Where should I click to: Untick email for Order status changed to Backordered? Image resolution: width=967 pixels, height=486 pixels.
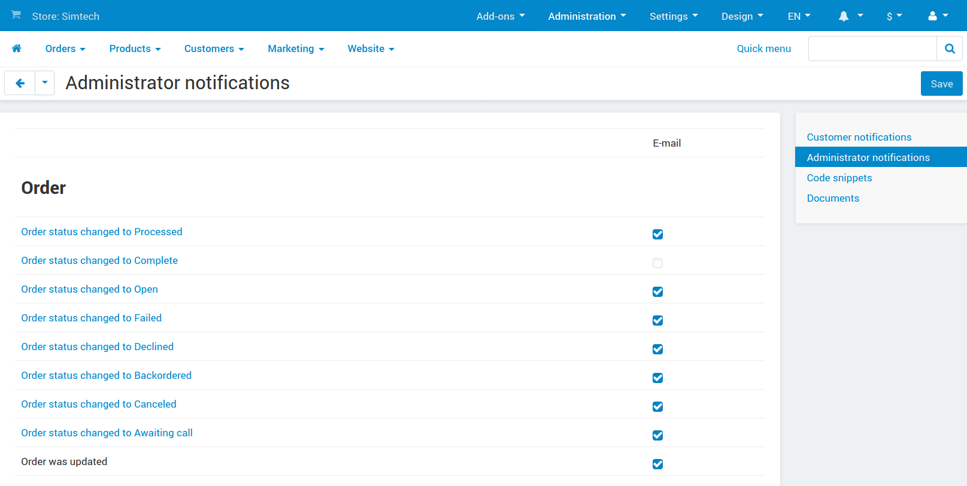point(657,378)
